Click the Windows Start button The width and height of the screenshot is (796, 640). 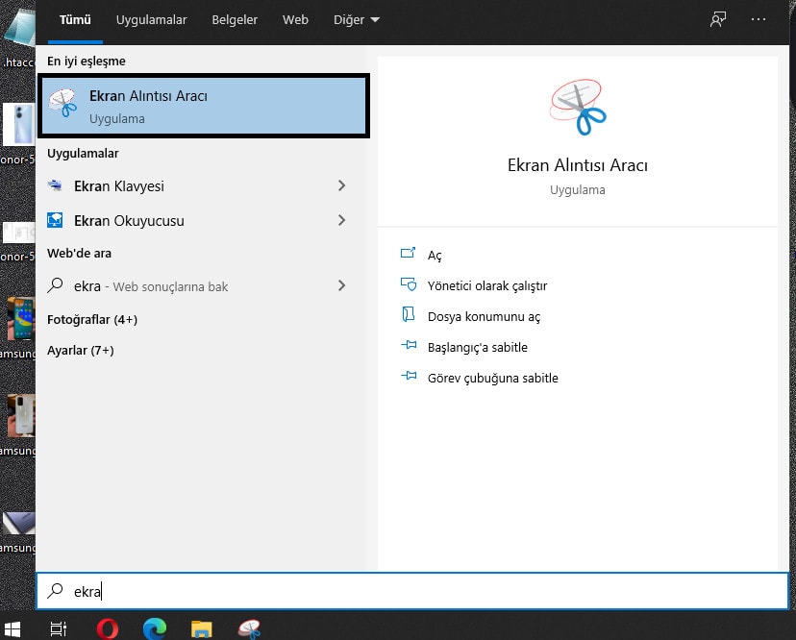[x=15, y=628]
